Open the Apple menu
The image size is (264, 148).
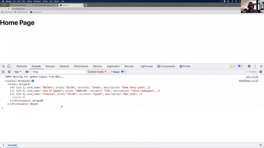tap(3, 1)
